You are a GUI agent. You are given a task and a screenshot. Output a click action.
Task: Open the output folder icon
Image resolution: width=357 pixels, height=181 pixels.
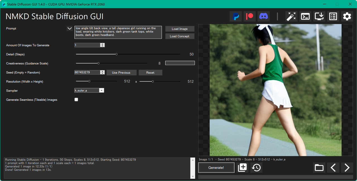pos(319,168)
